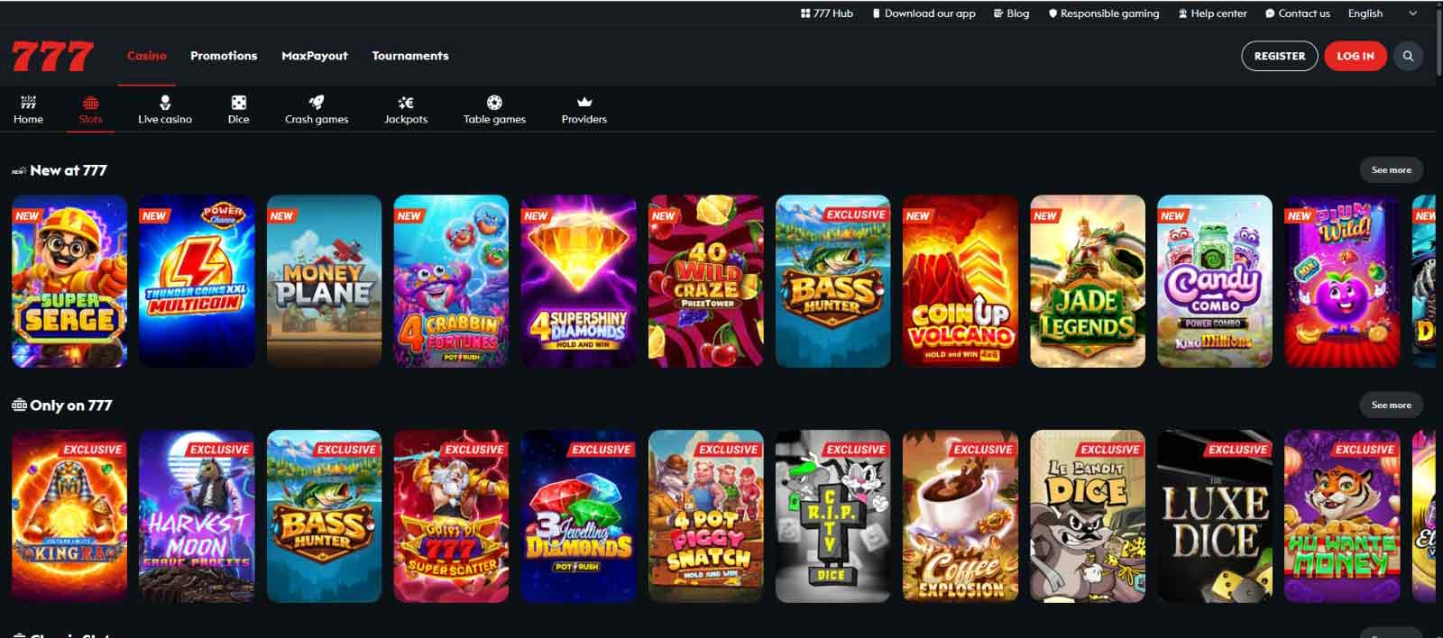1443x638 pixels.
Task: Click the 777 Hub grid icon
Action: [x=805, y=14]
